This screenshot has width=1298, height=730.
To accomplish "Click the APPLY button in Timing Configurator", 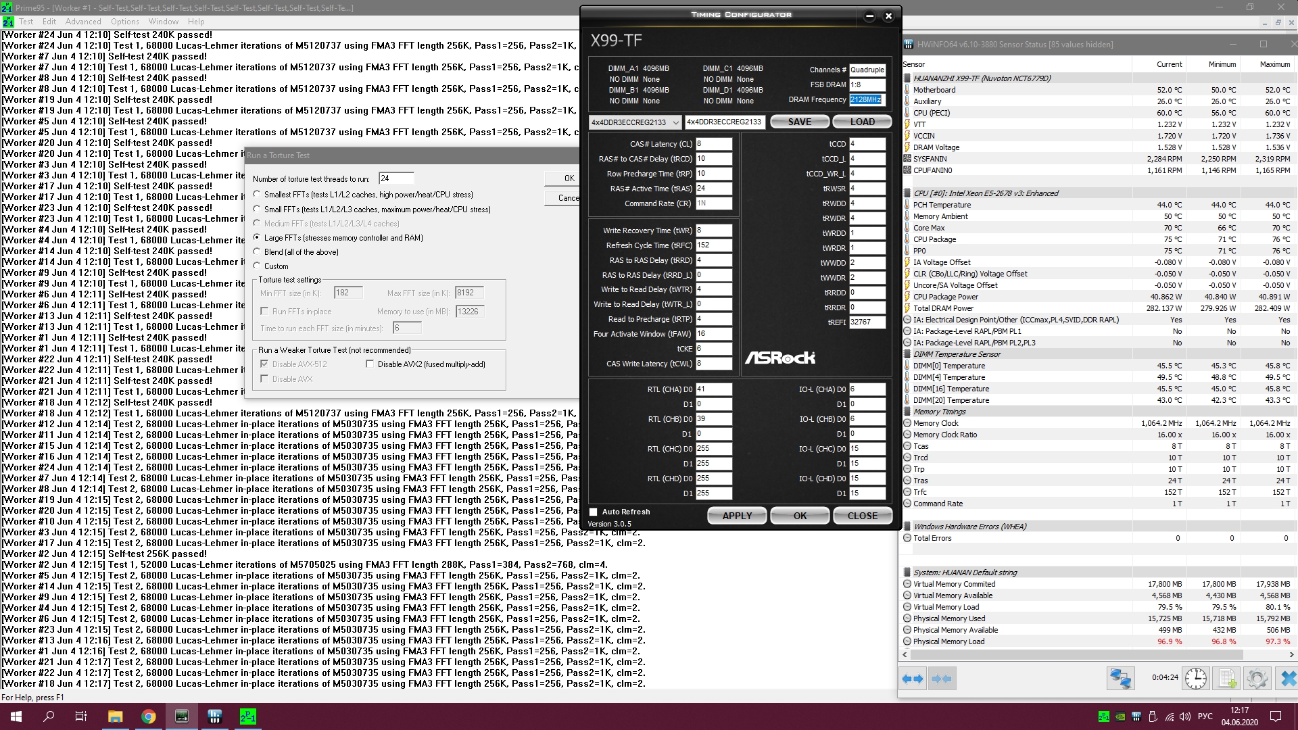I will coord(737,516).
